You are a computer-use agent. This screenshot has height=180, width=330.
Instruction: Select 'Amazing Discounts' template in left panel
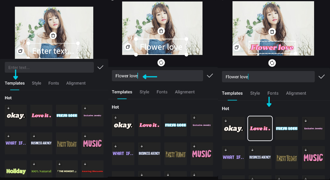click(92, 169)
